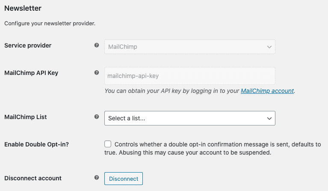Click the 'Service provider' label
The height and width of the screenshot is (191, 328).
pos(28,45)
